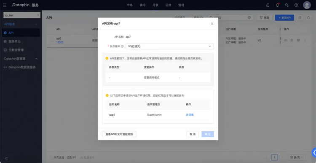316x163 pixels.
Task: Expand the zy_test project dropdown
Action: point(22,15)
